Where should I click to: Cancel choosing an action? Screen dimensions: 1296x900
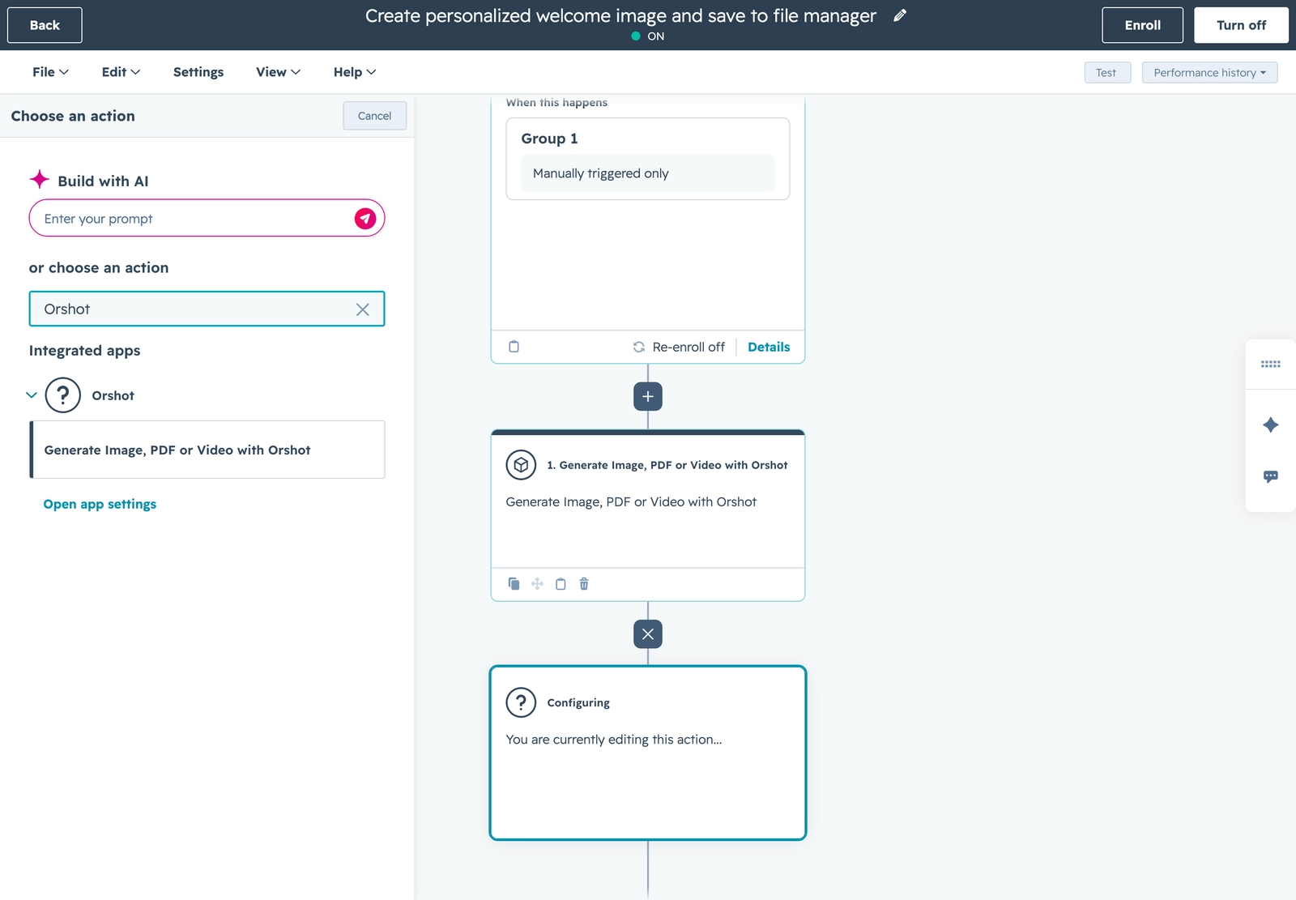[x=374, y=116]
